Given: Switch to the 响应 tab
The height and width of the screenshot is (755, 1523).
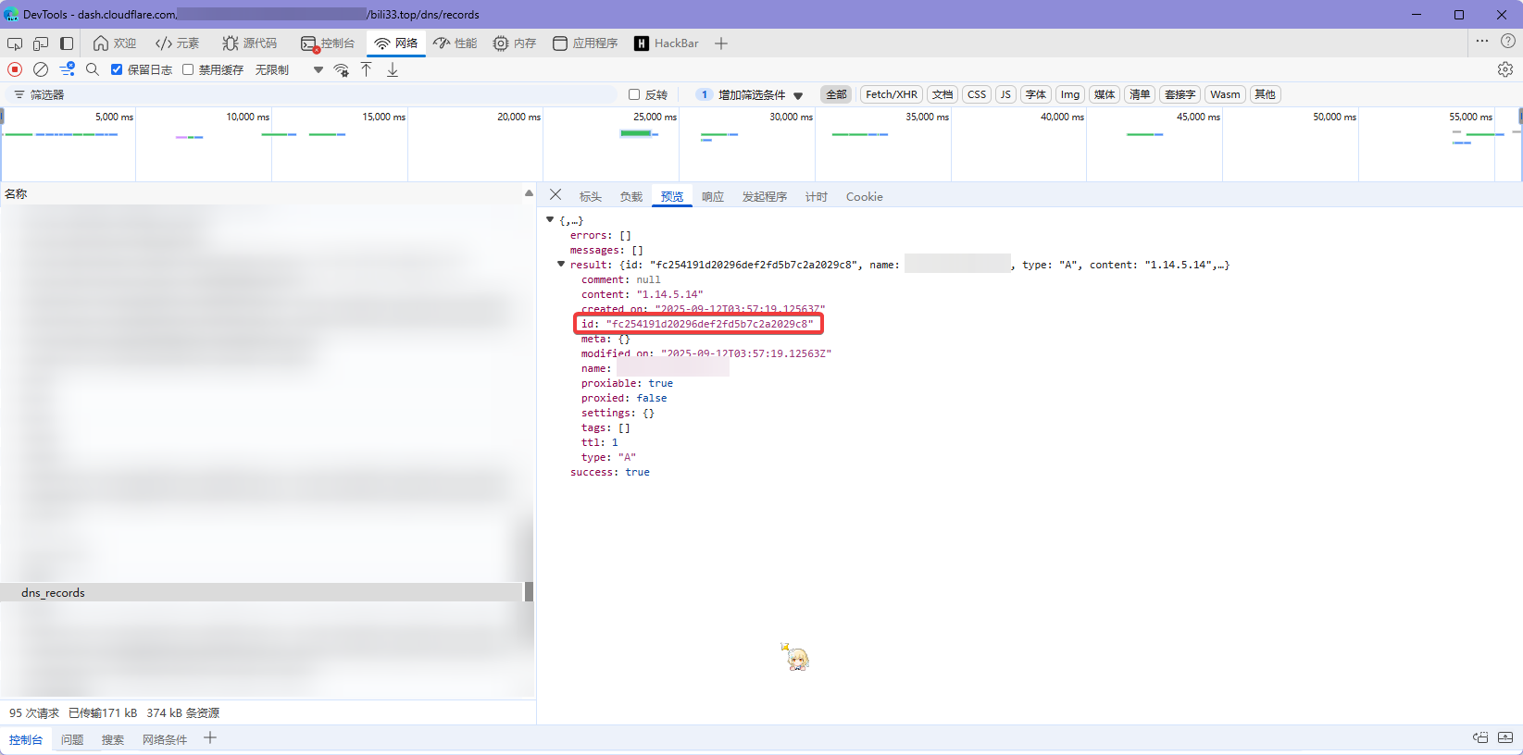Looking at the screenshot, I should 712,196.
